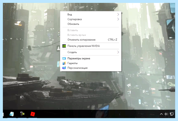The height and width of the screenshot is (121, 178).
Task: Open the volume speaker icon
Action: pyautogui.click(x=166, y=114)
